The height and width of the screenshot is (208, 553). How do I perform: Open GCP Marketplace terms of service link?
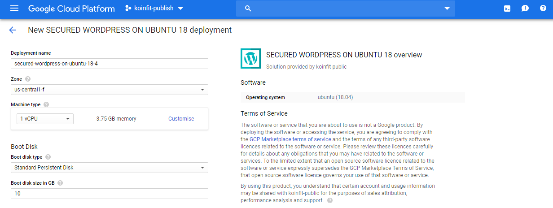290,139
